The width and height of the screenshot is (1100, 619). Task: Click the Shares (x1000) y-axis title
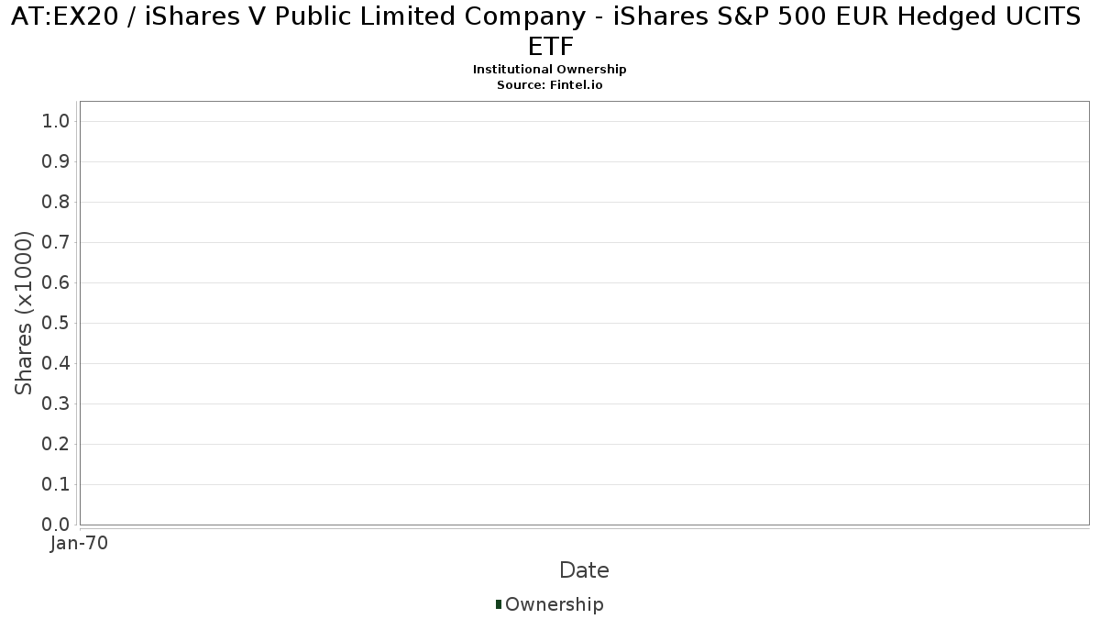coord(25,313)
